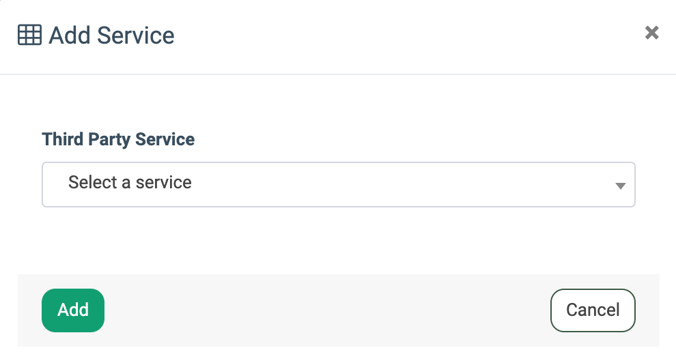Click the "Add Service" dialog title

pos(111,35)
